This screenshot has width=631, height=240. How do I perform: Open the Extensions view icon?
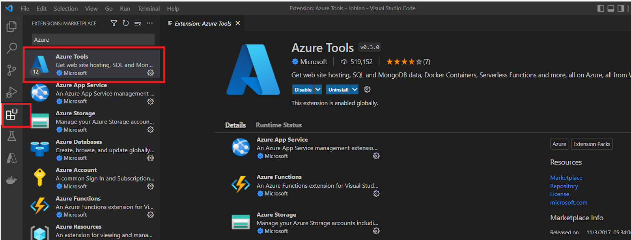click(12, 114)
